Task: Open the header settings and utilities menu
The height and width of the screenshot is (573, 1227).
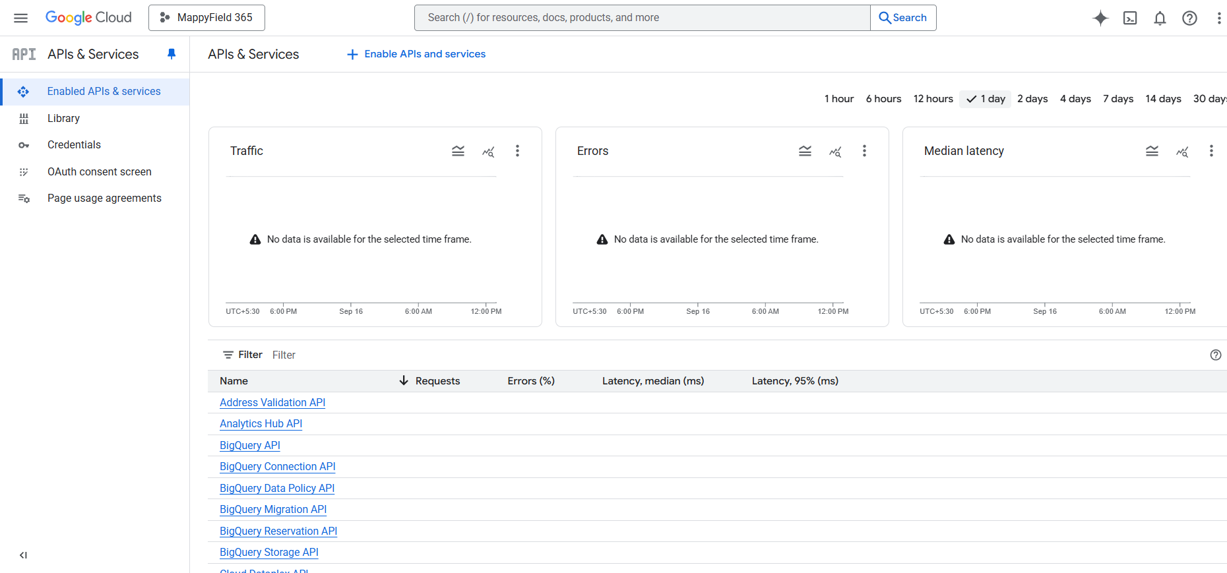Action: [1218, 18]
